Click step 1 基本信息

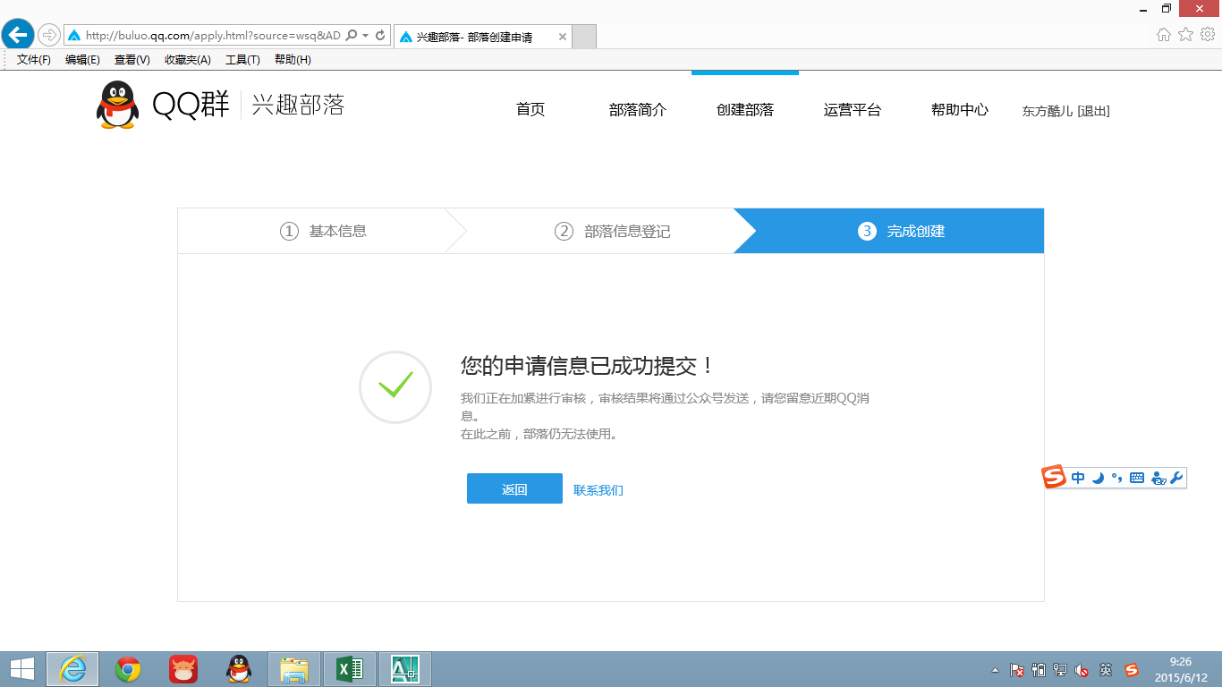[x=324, y=231]
